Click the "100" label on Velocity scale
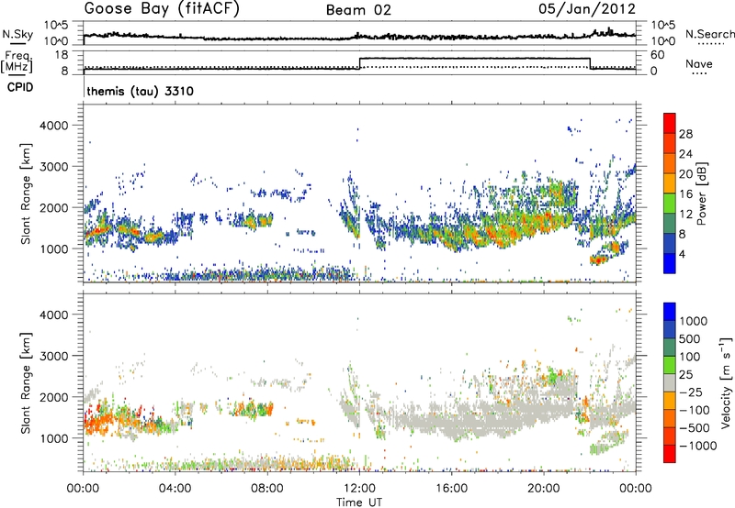The height and width of the screenshot is (508, 735). (689, 357)
